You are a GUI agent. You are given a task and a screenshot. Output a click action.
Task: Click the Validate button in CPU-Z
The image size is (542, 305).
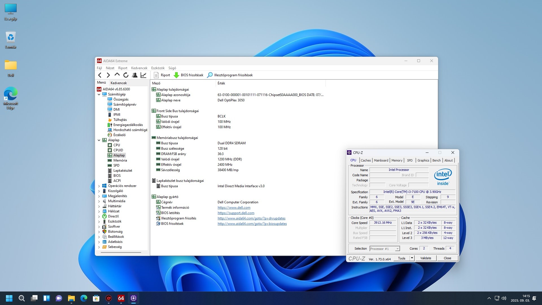pos(425,258)
